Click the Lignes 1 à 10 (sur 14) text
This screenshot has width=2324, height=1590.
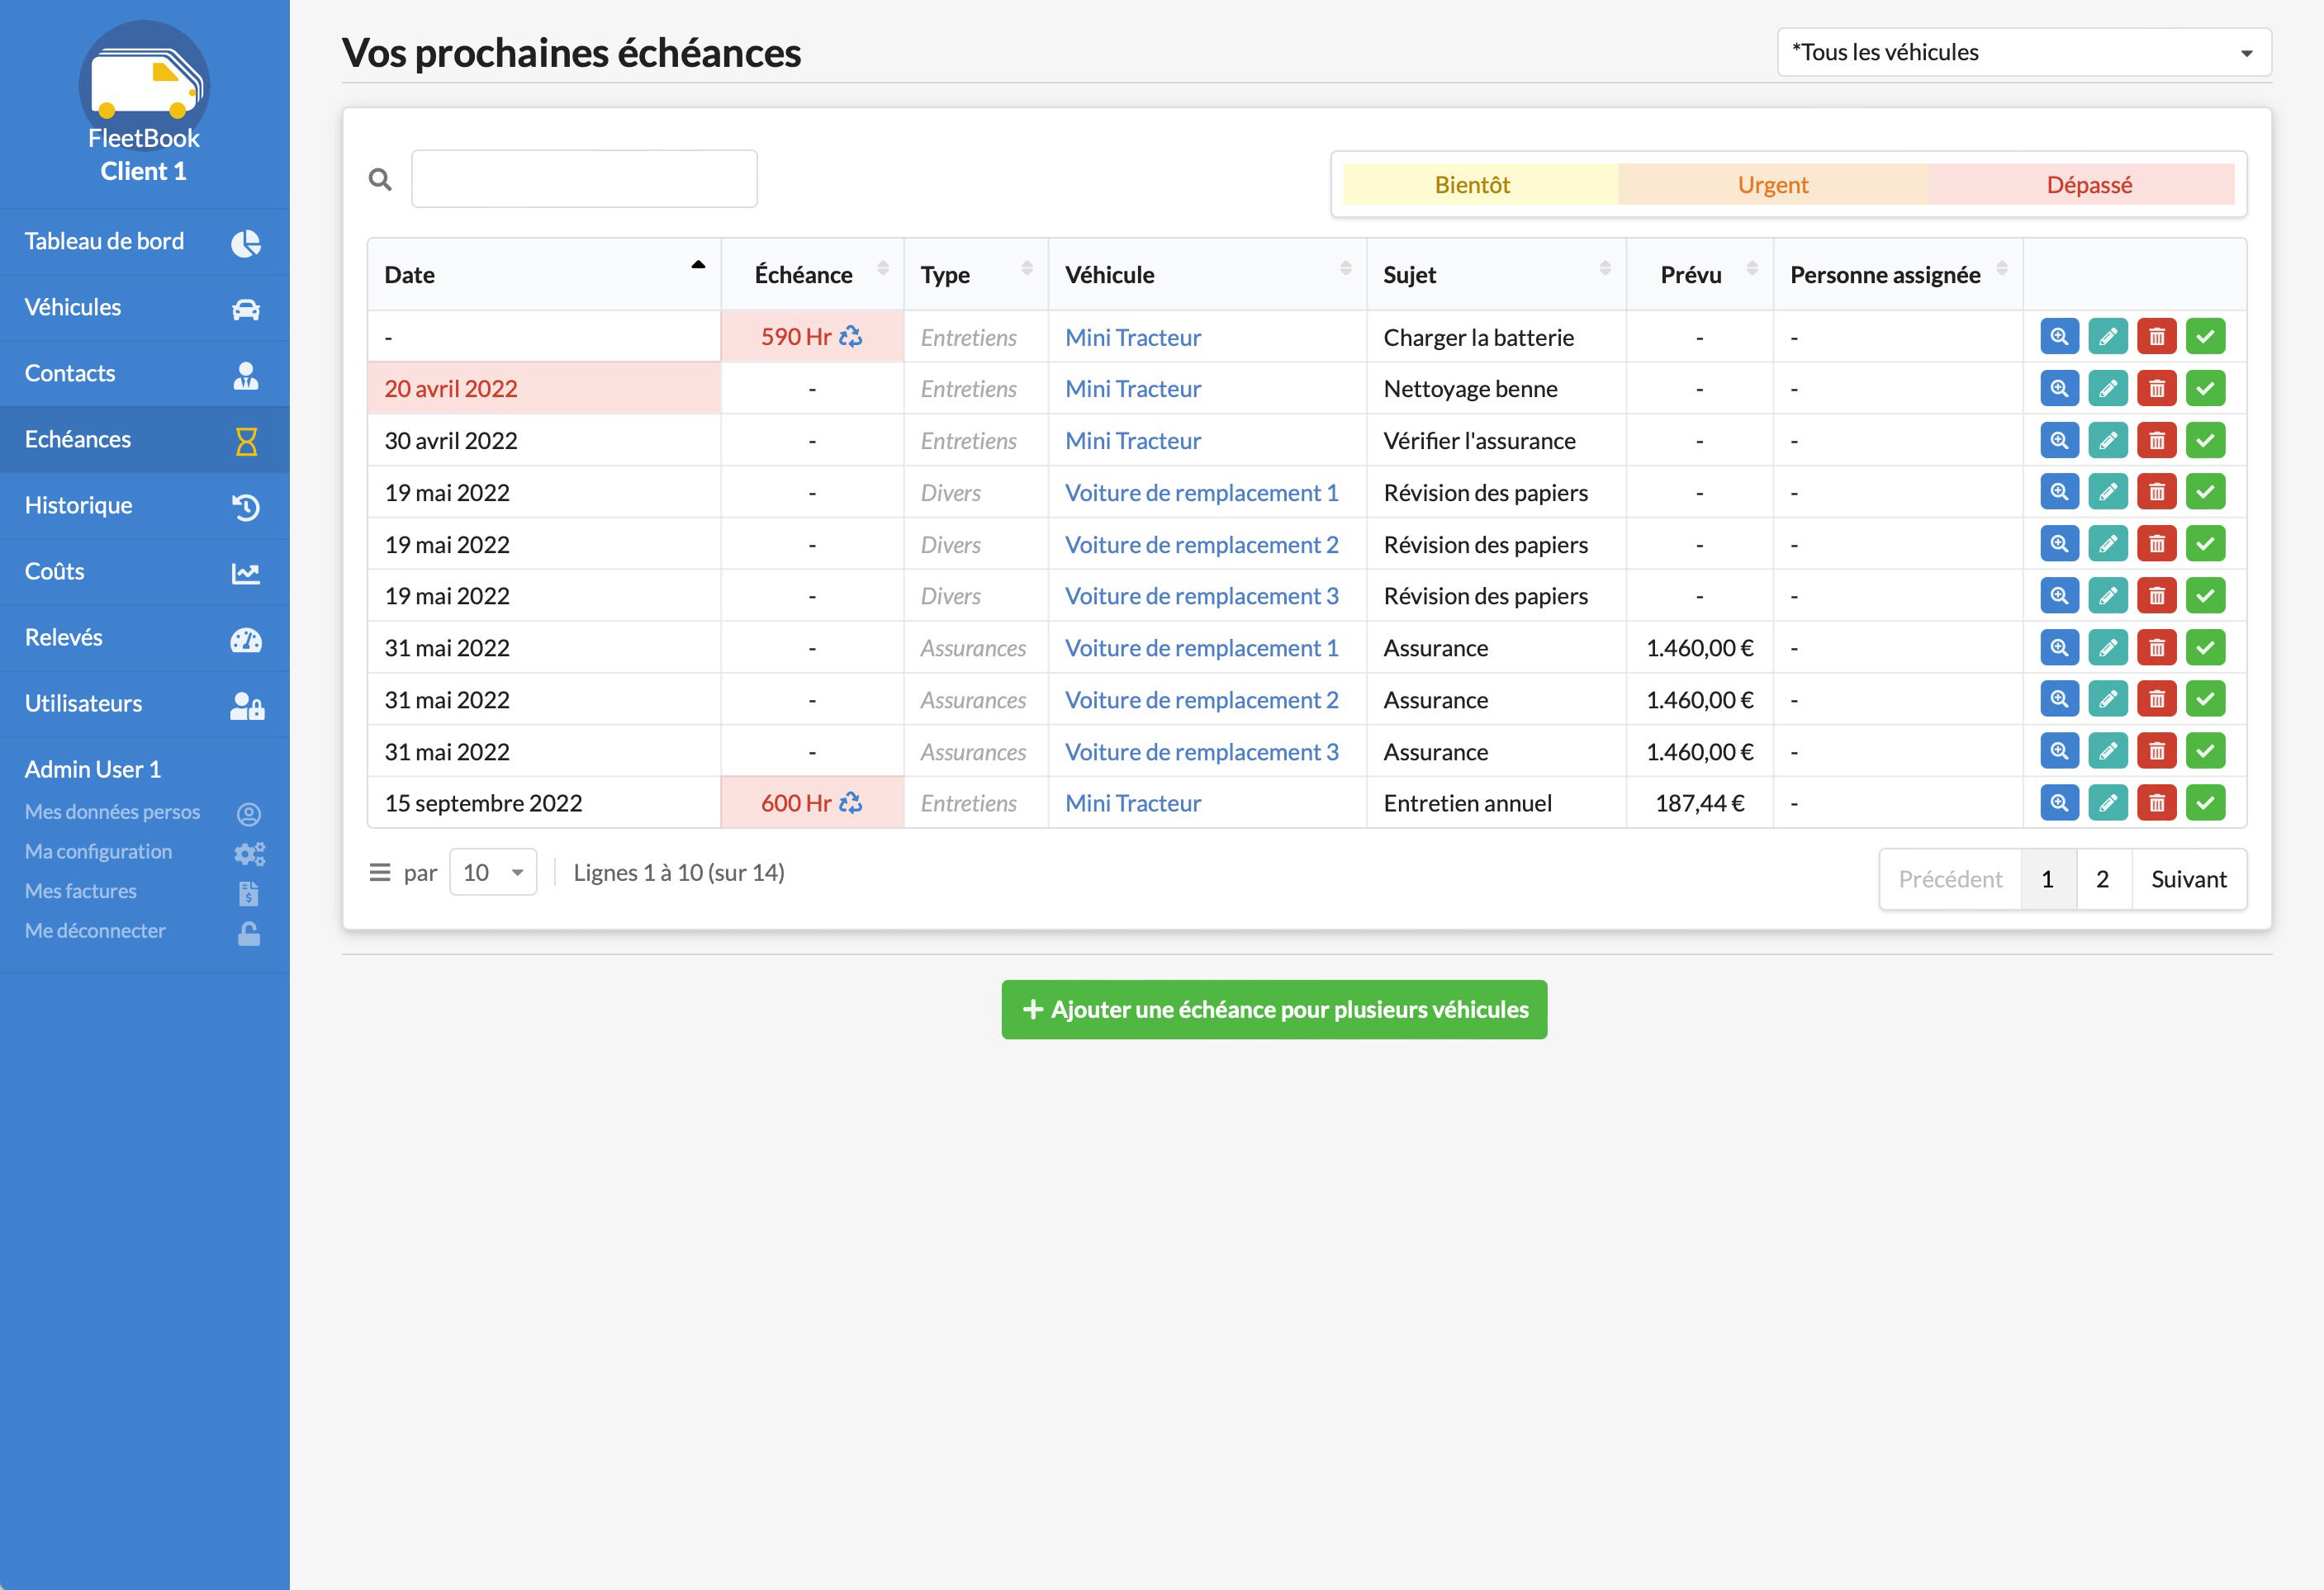pyautogui.click(x=679, y=873)
